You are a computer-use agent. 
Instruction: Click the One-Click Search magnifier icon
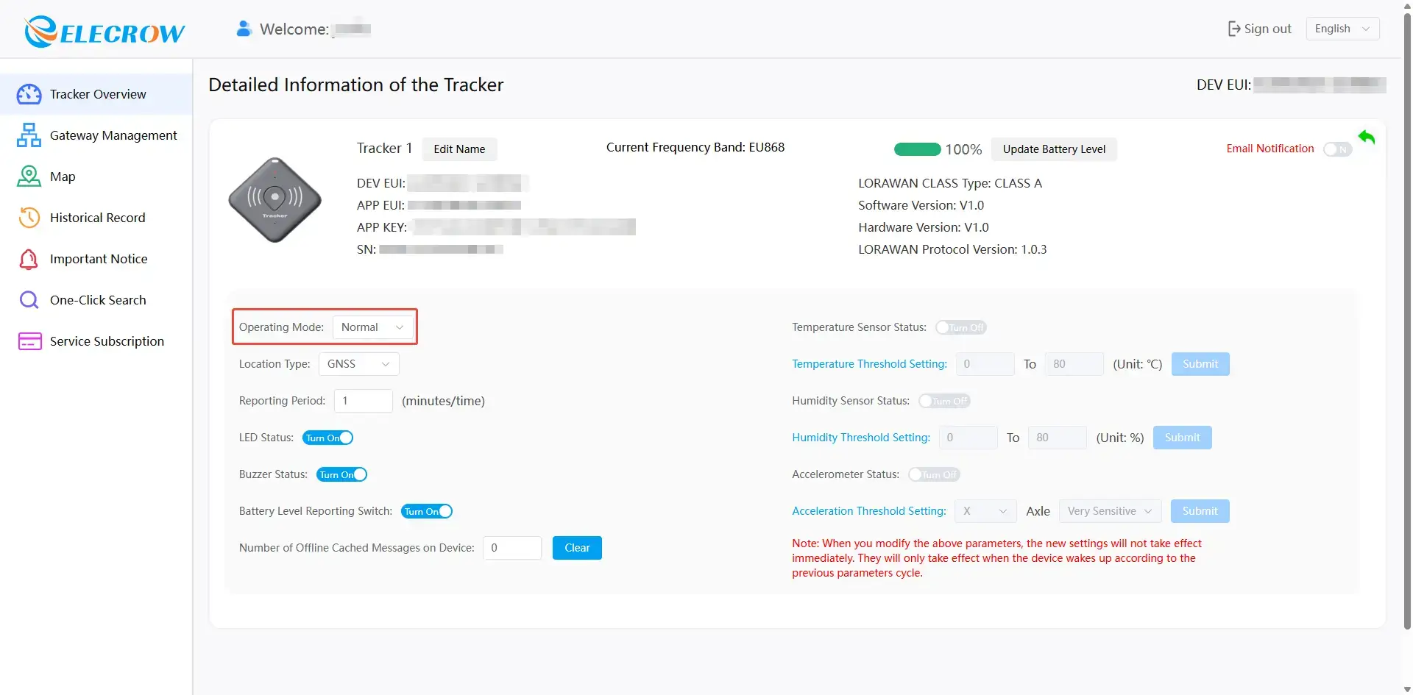29,300
